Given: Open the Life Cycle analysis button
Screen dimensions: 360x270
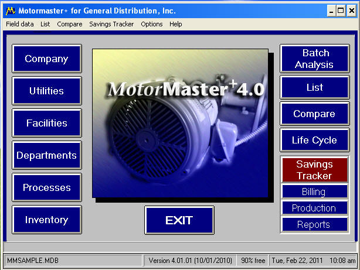Looking at the screenshot, I should pos(315,140).
